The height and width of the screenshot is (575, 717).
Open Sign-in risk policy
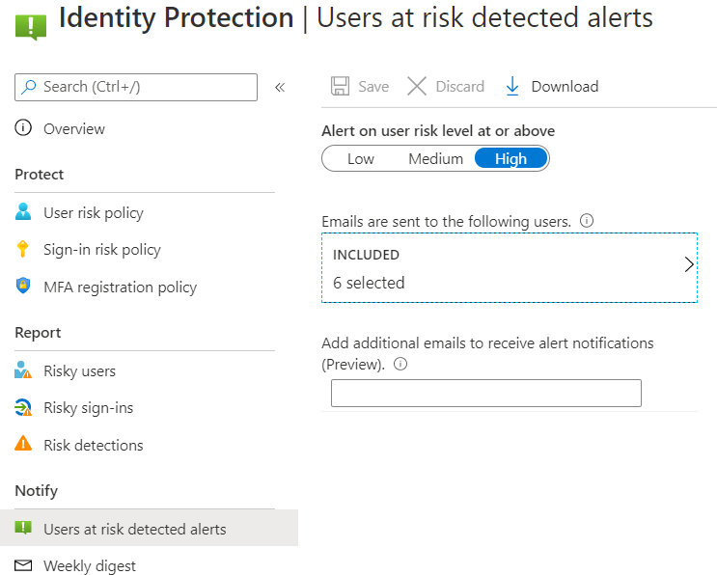[x=102, y=250]
